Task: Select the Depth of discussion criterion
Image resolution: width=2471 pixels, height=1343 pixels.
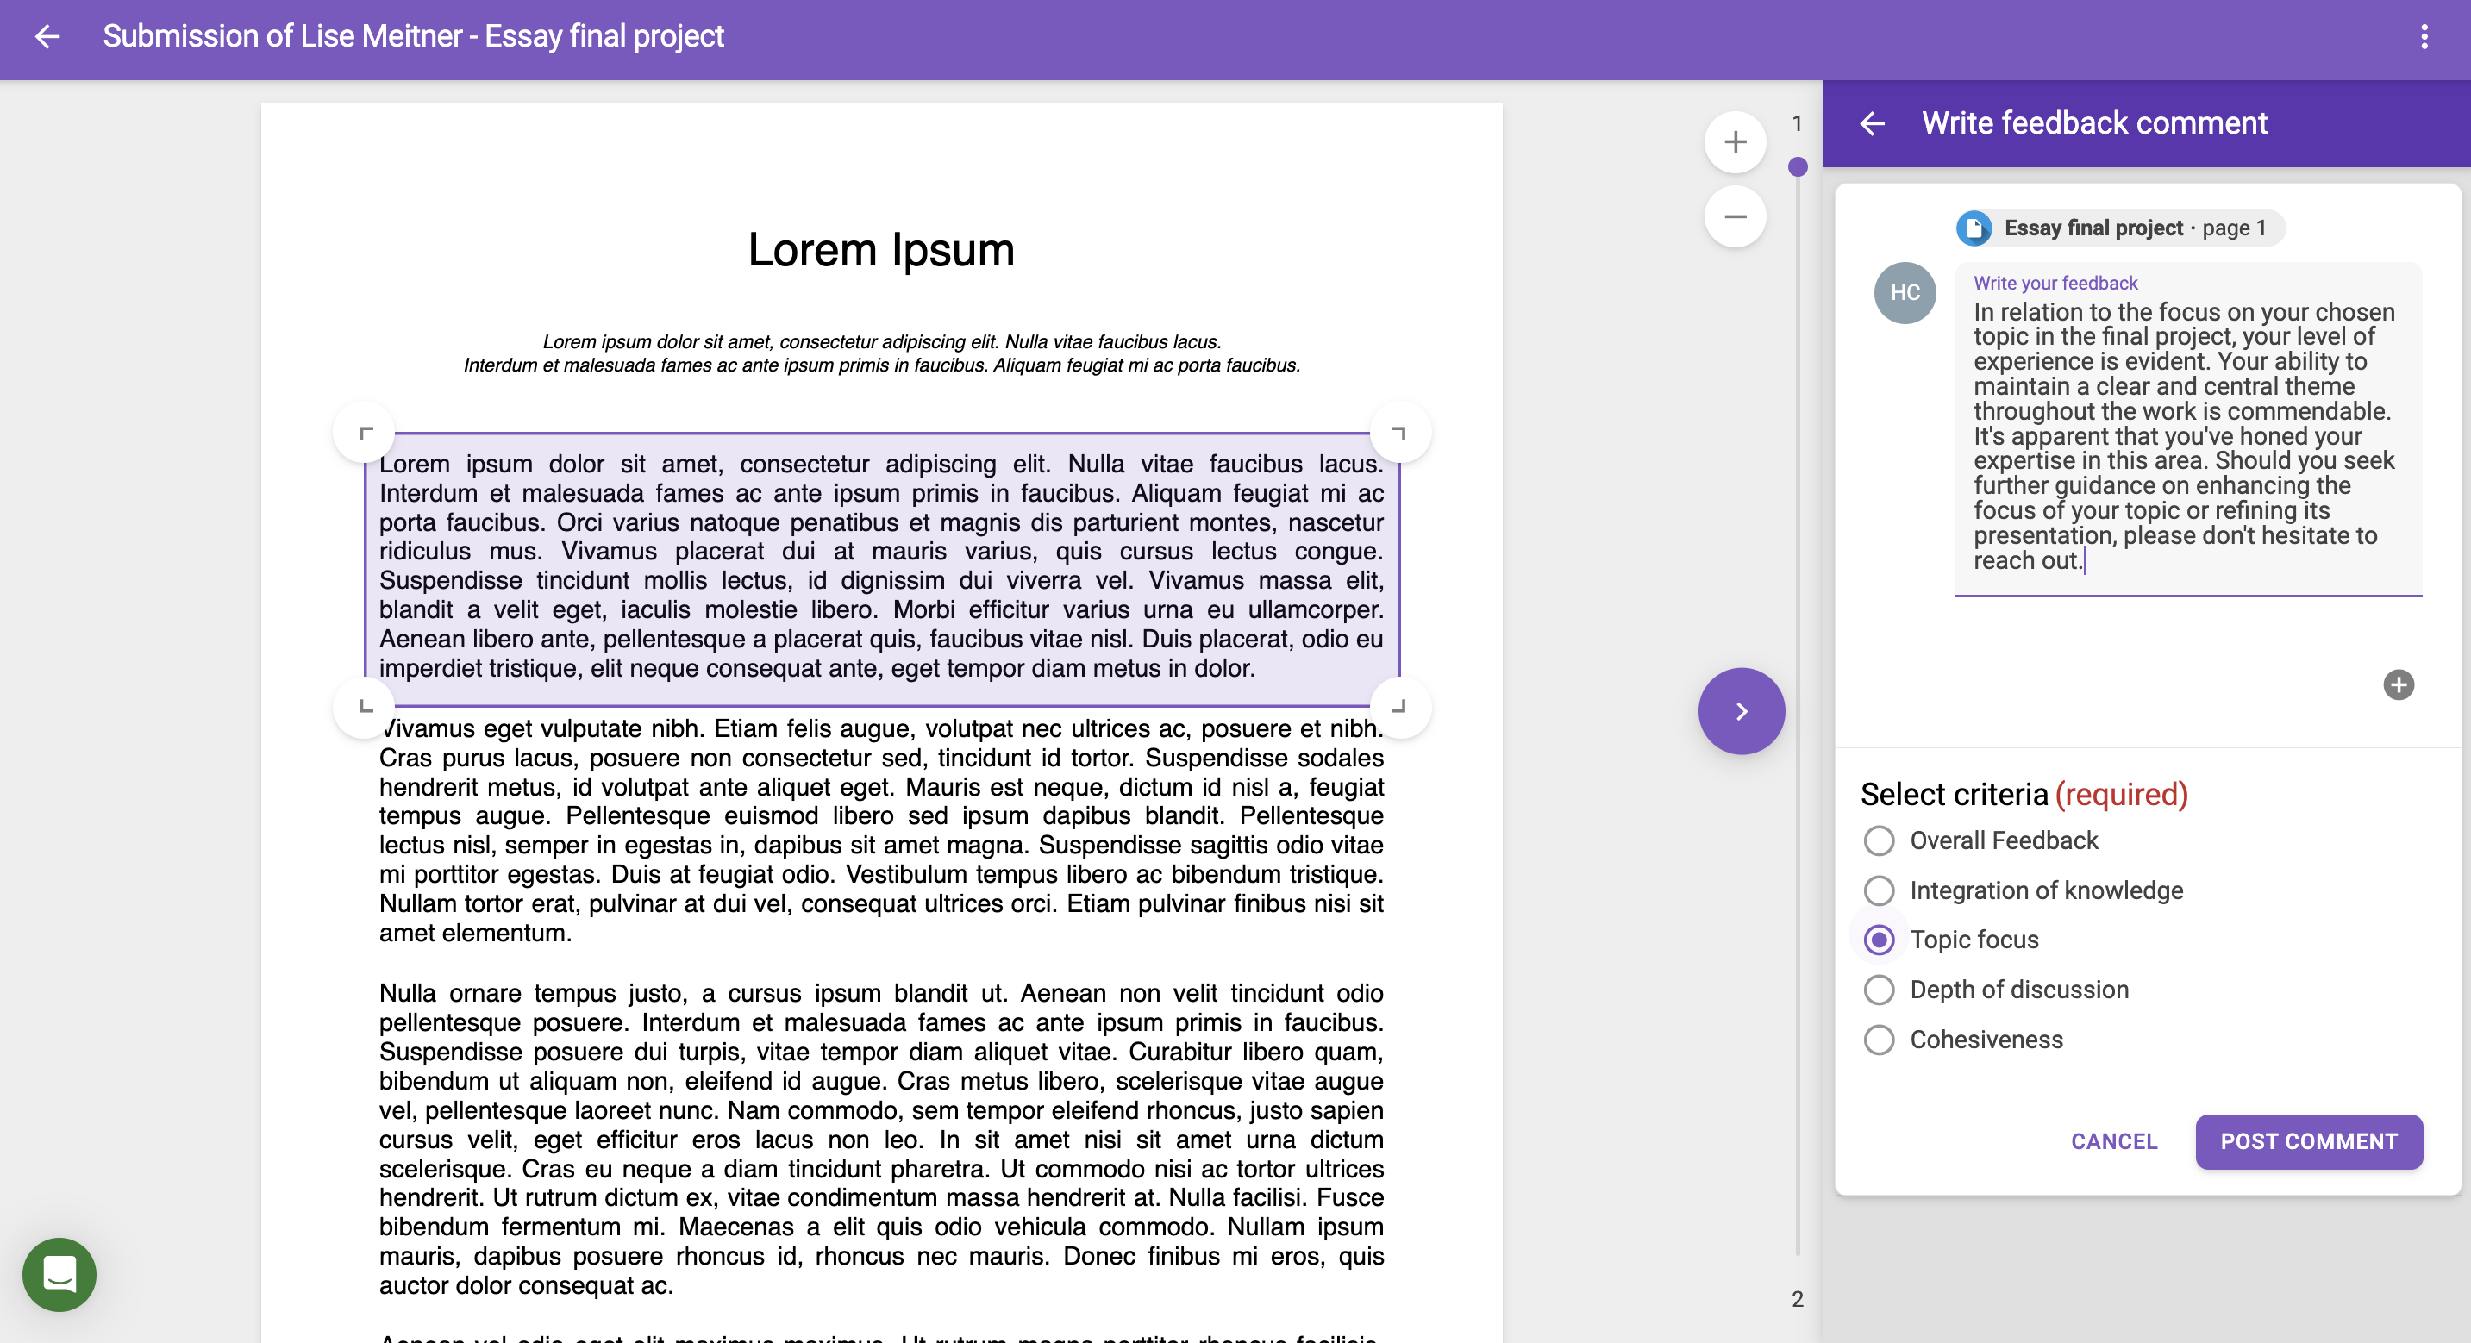Action: click(x=1878, y=990)
